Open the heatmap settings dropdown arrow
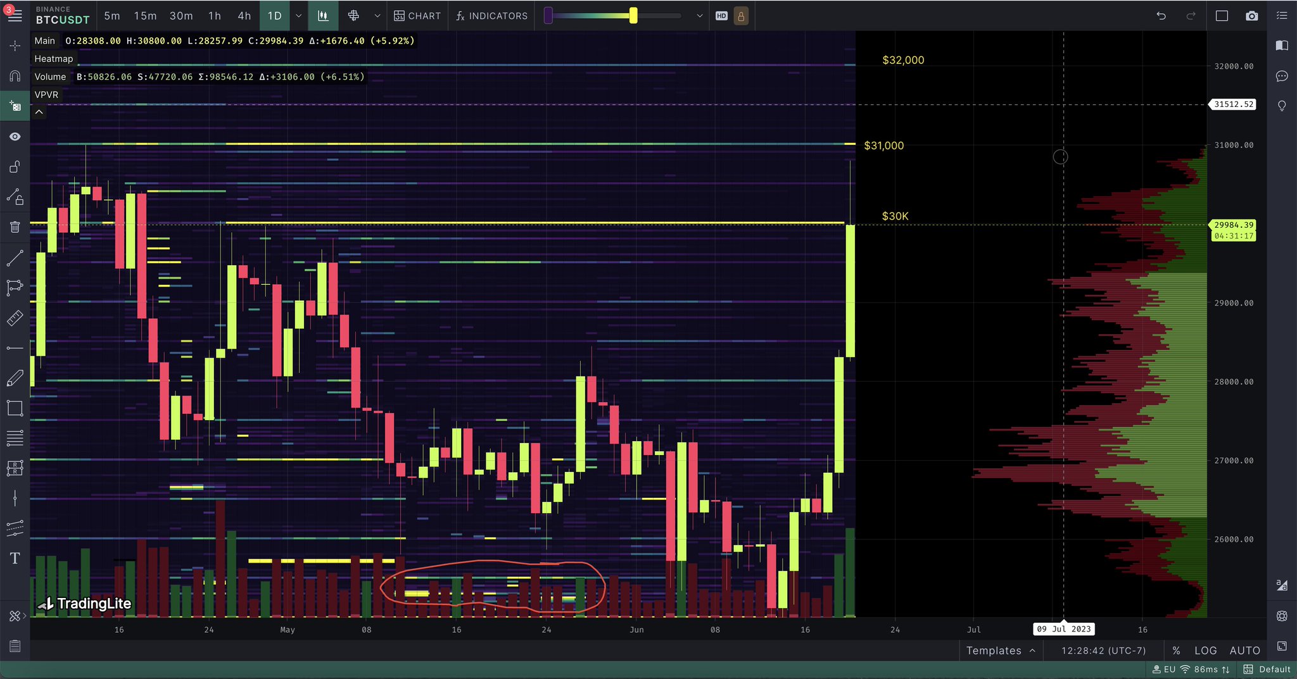Screen dimensions: 1297x679 699,16
